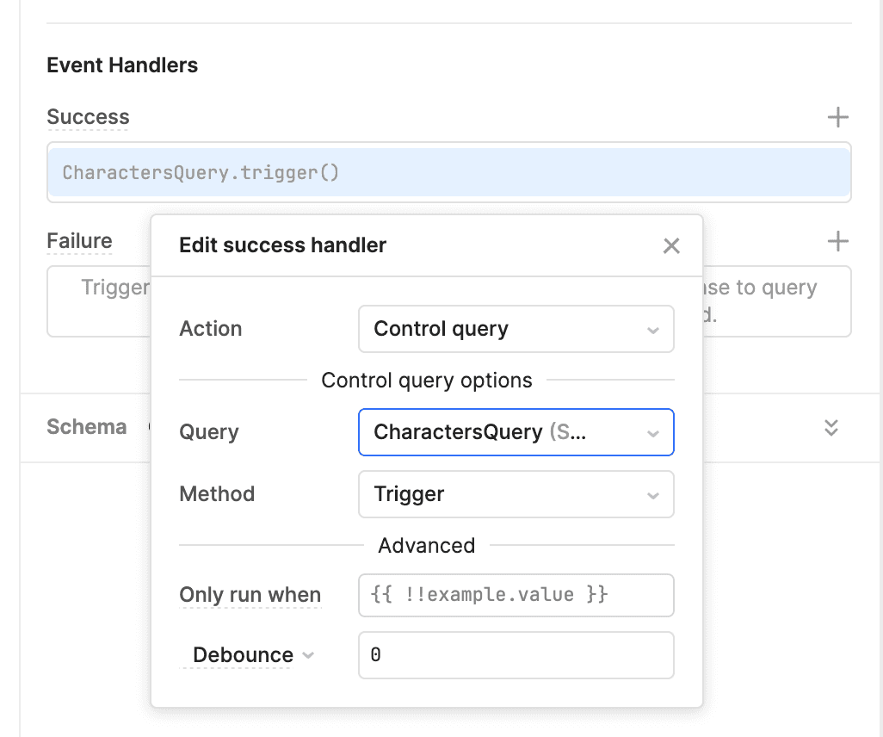
Task: Click the Event Handlers heading
Action: pyautogui.click(x=122, y=65)
